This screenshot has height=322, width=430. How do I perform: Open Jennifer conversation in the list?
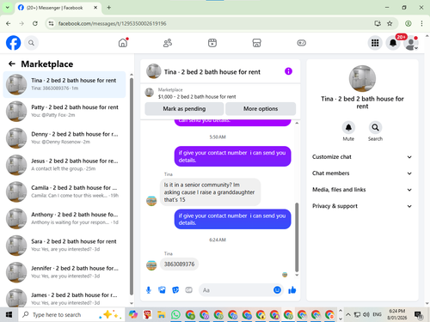64,272
